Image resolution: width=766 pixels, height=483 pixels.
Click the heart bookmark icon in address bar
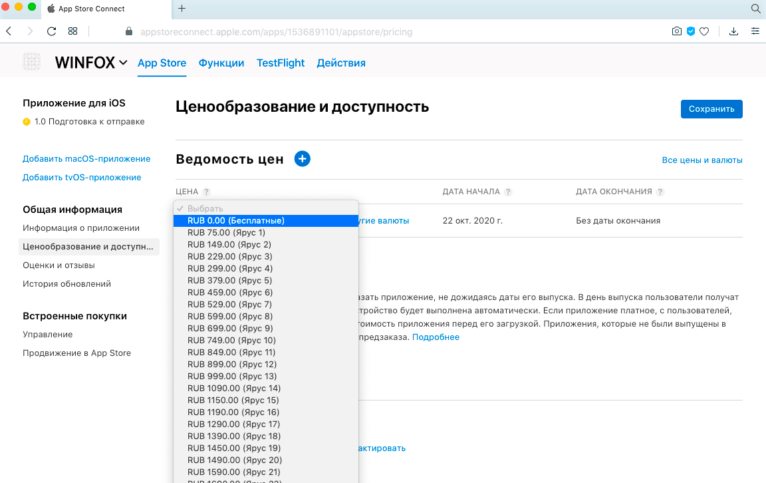[704, 31]
